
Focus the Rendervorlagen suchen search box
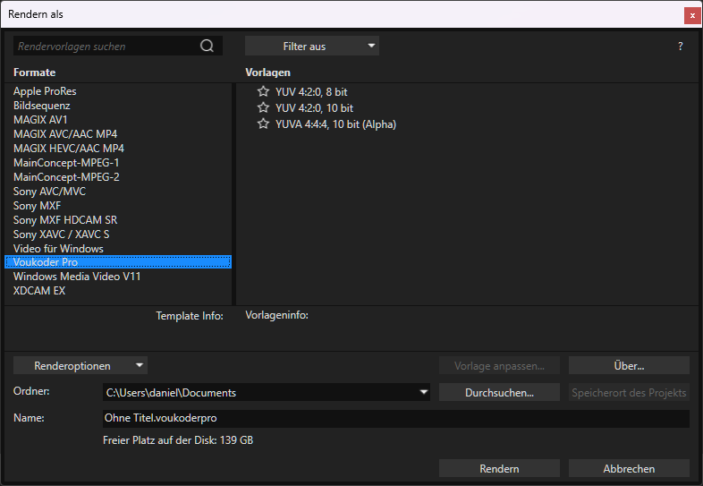(x=106, y=47)
